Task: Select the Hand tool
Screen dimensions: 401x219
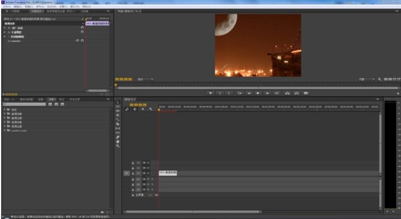Action: point(117,142)
